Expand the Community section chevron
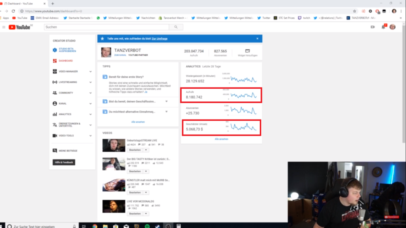 click(x=90, y=93)
